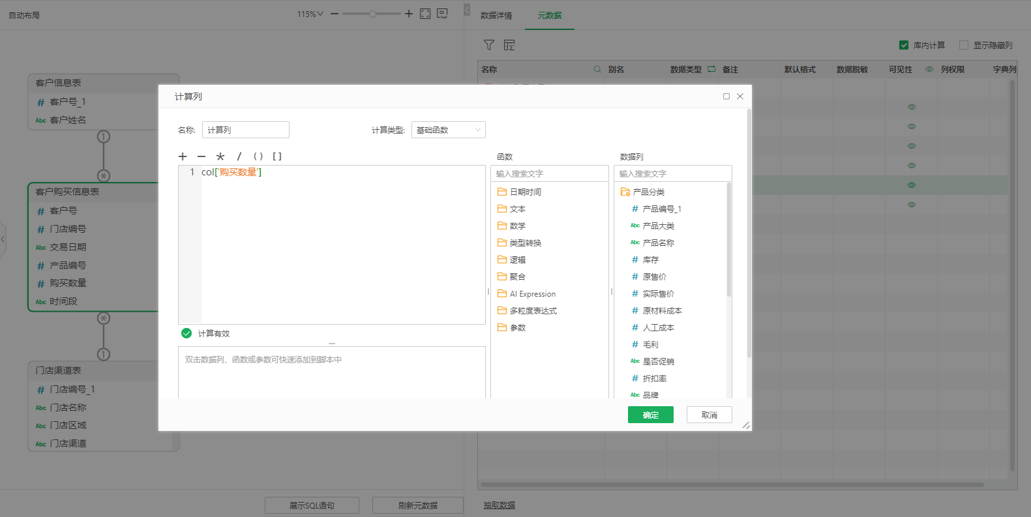The image size is (1031, 517).
Task: Toggle visibility eye of the third row
Action: point(912,146)
